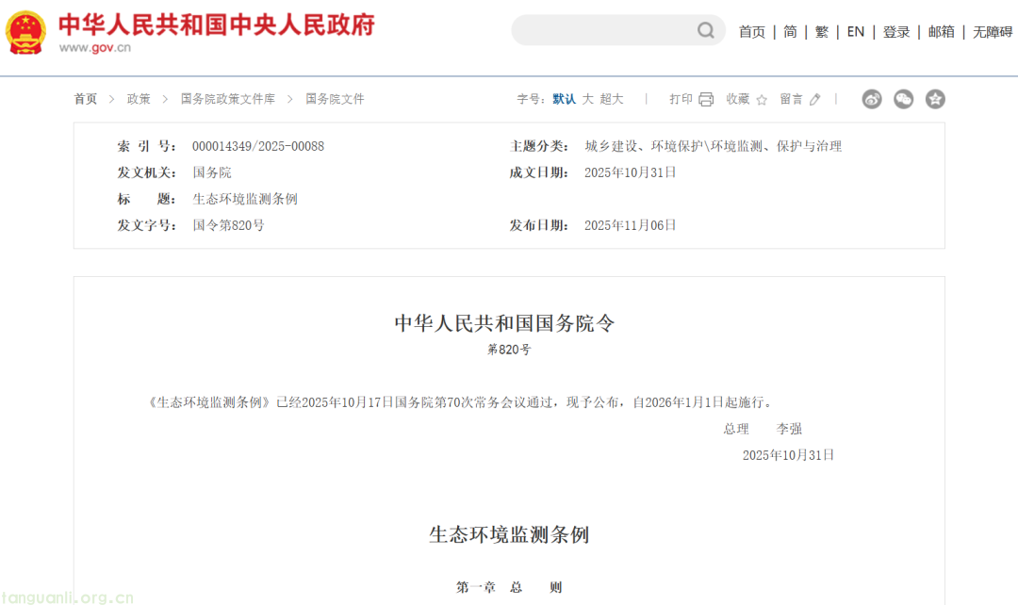Share the page to Weibo
Viewport: 1018px width, 605px height.
tap(872, 99)
